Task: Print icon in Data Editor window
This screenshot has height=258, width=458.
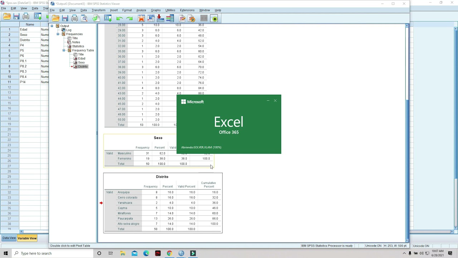Action: 26,16
